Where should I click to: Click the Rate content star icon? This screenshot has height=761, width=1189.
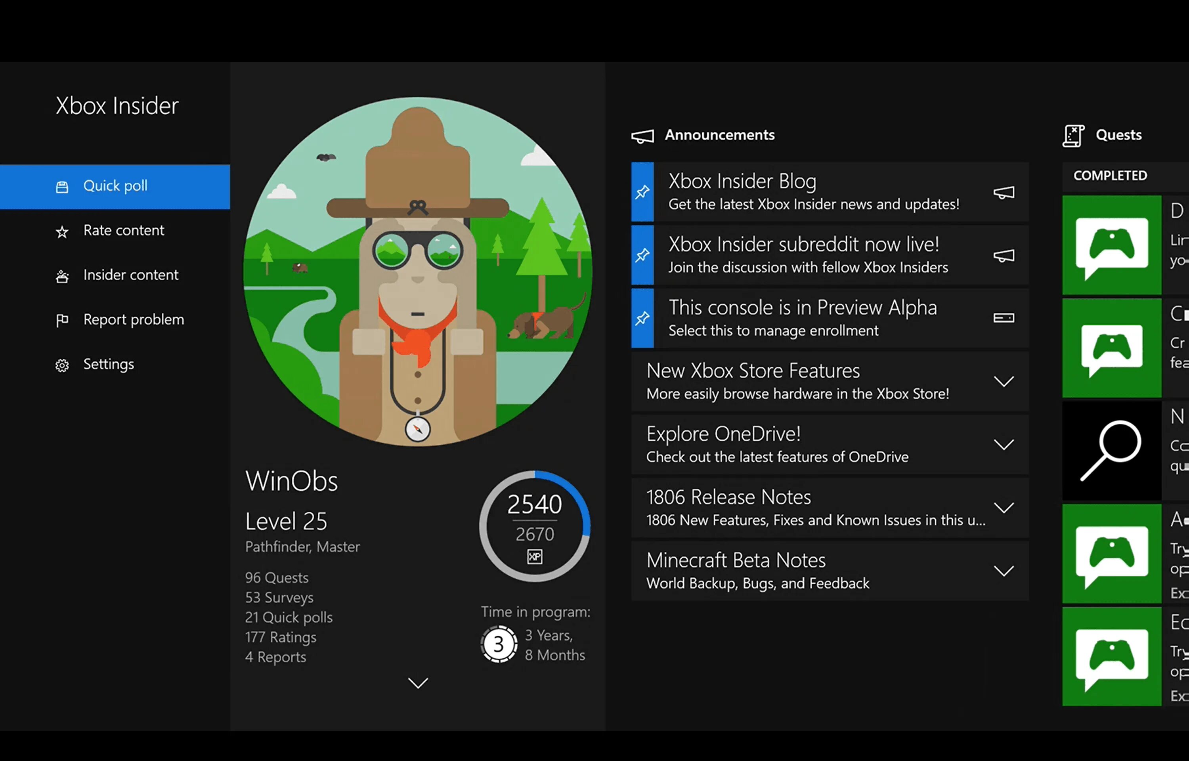[62, 232]
